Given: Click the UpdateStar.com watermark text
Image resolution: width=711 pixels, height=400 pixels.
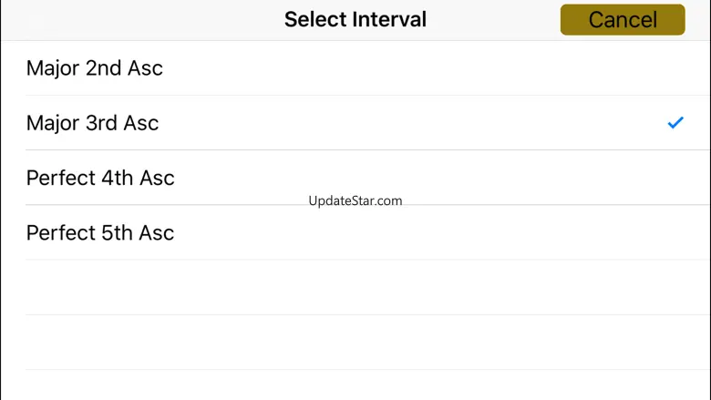Looking at the screenshot, I should pyautogui.click(x=355, y=200).
